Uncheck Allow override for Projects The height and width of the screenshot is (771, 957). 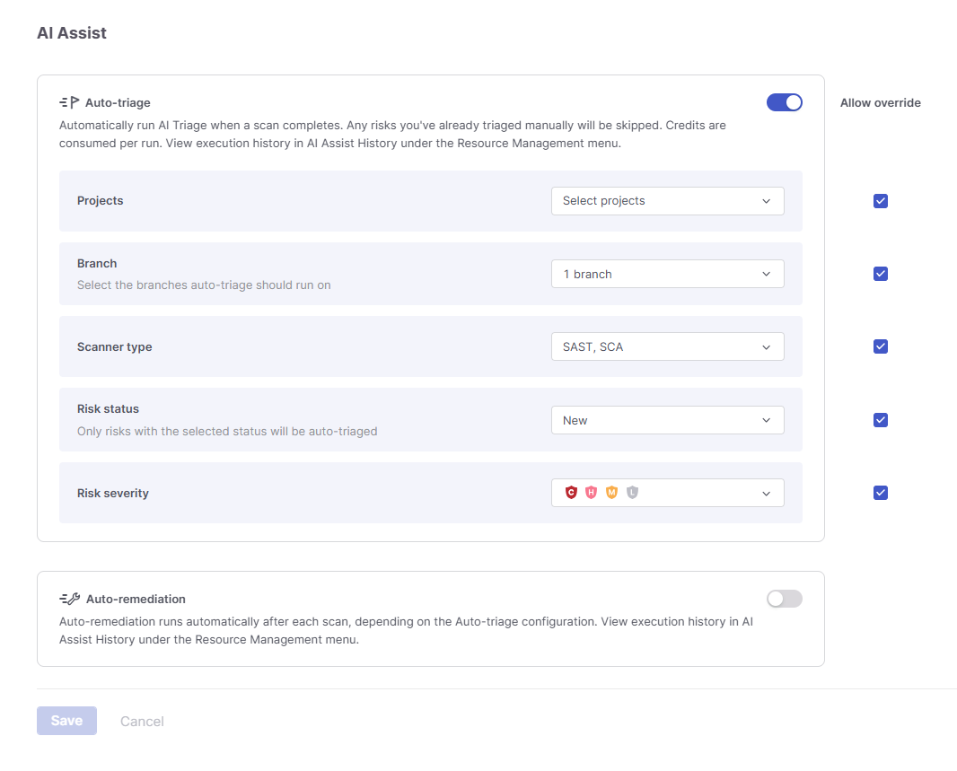coord(880,201)
